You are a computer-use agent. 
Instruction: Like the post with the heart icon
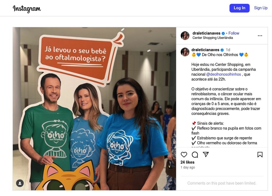[x=184, y=154]
